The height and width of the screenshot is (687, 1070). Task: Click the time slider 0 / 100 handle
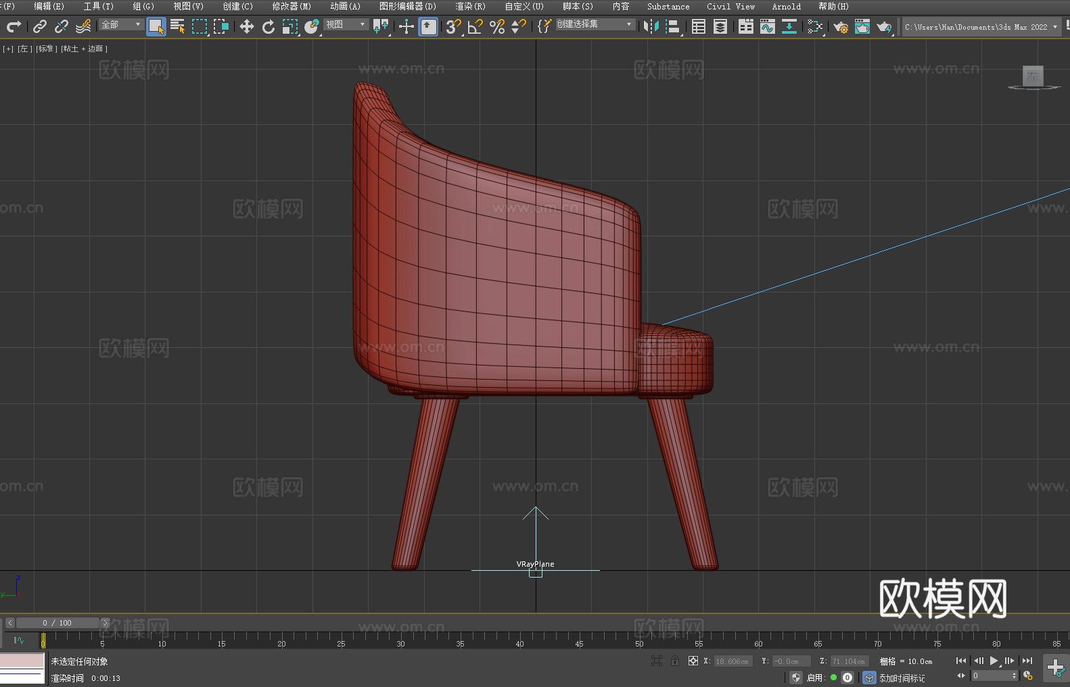[x=57, y=623]
